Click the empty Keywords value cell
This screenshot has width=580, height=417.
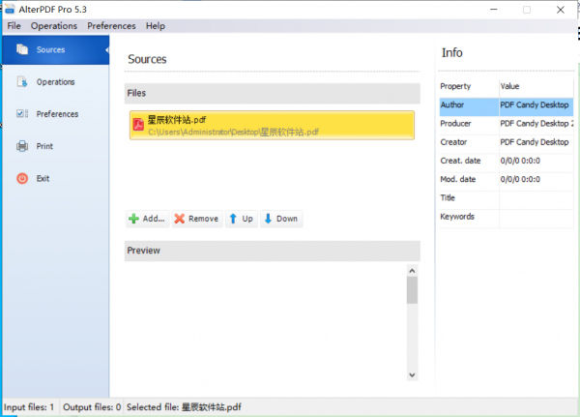pos(536,217)
